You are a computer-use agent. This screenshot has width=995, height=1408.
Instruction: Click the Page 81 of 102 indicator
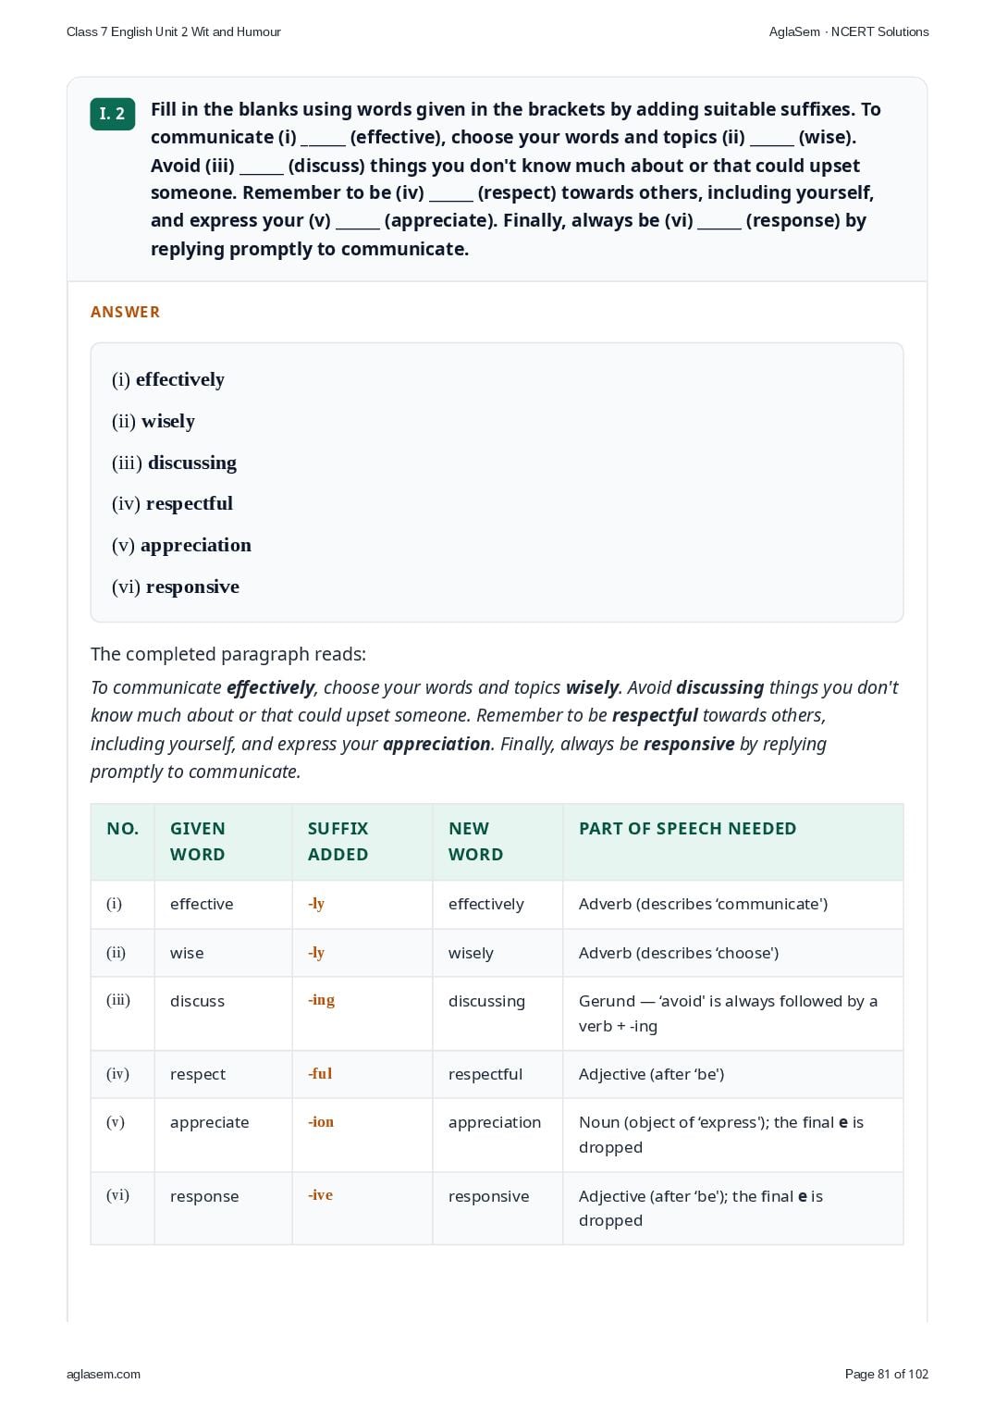click(x=887, y=1374)
